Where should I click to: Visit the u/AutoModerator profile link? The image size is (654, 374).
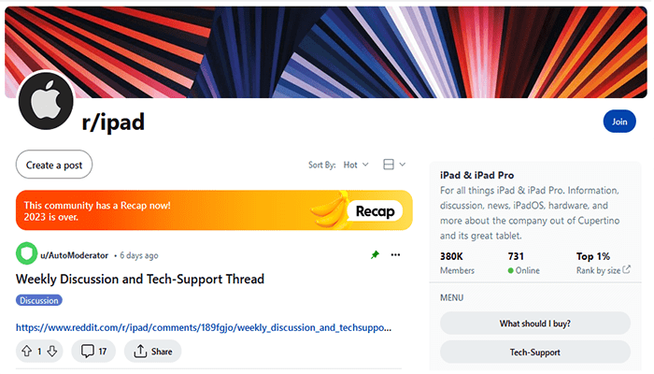click(x=74, y=255)
